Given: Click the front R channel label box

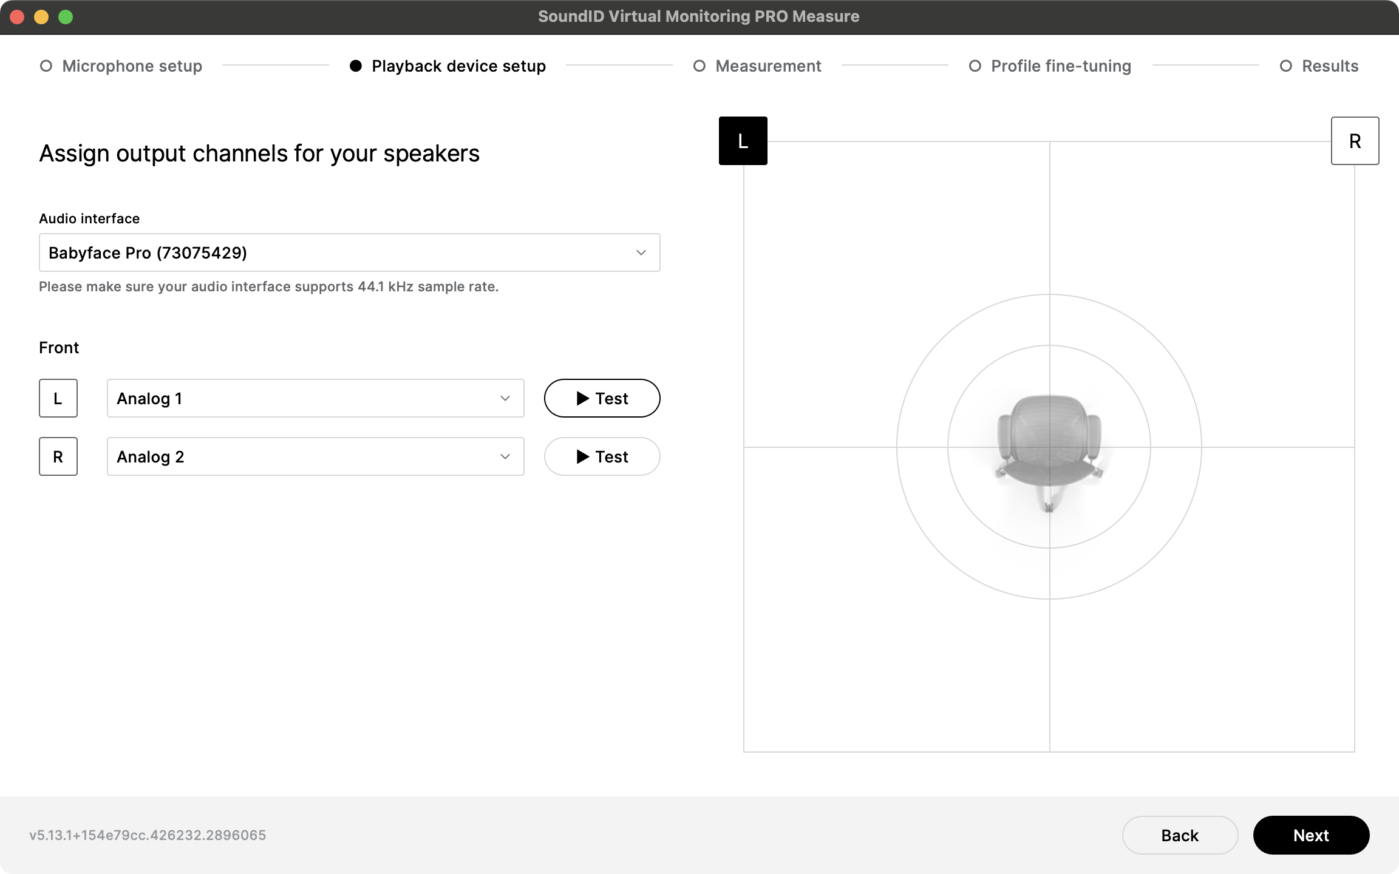Looking at the screenshot, I should click(x=58, y=456).
